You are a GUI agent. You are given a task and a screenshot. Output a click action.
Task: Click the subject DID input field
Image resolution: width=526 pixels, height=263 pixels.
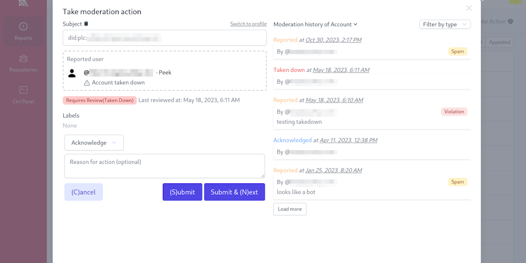tap(164, 37)
